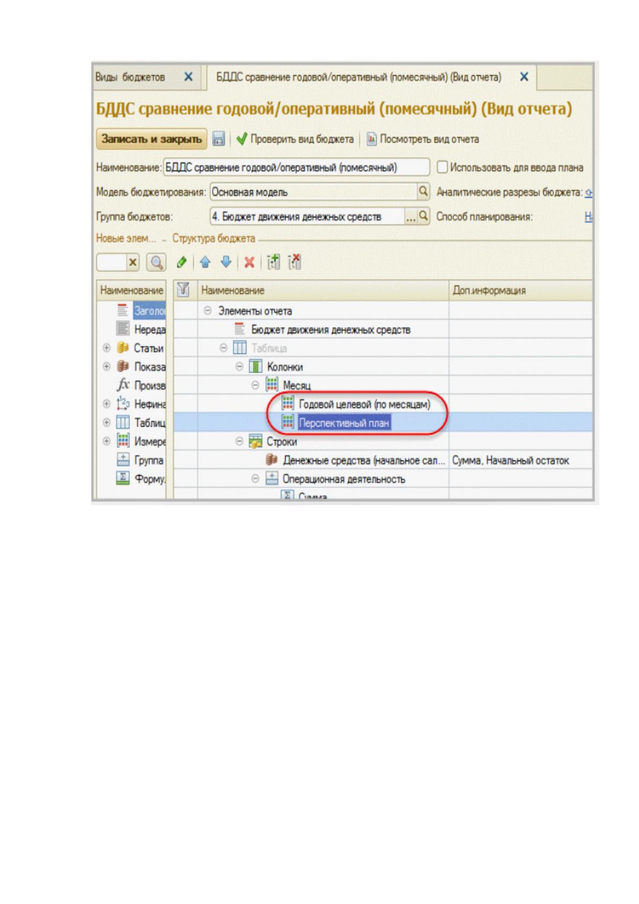Click the expand all groups tree icon
The height and width of the screenshot is (904, 639).
[274, 262]
